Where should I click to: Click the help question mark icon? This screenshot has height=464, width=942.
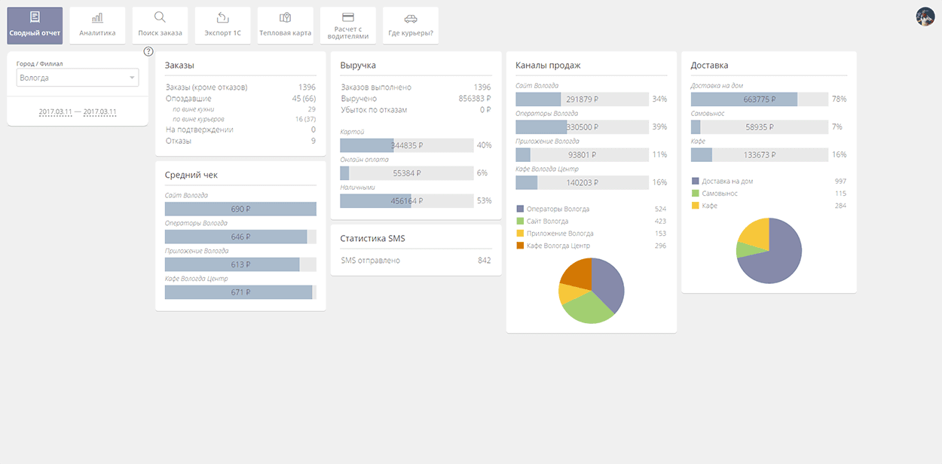coord(148,51)
